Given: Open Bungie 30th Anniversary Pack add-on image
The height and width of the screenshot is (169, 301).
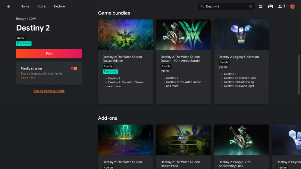Looking at the screenshot, I should click(241, 140).
